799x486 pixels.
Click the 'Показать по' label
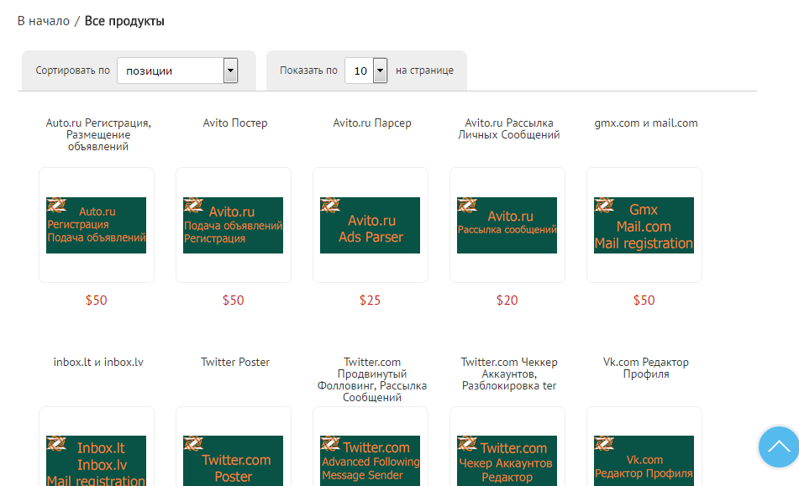(308, 71)
